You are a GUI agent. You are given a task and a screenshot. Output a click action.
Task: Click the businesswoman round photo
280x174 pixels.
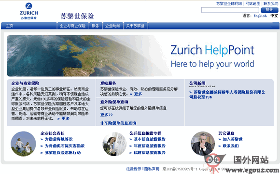pos(114,144)
